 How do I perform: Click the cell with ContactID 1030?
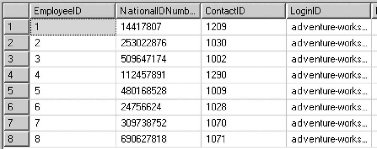[x=244, y=43]
